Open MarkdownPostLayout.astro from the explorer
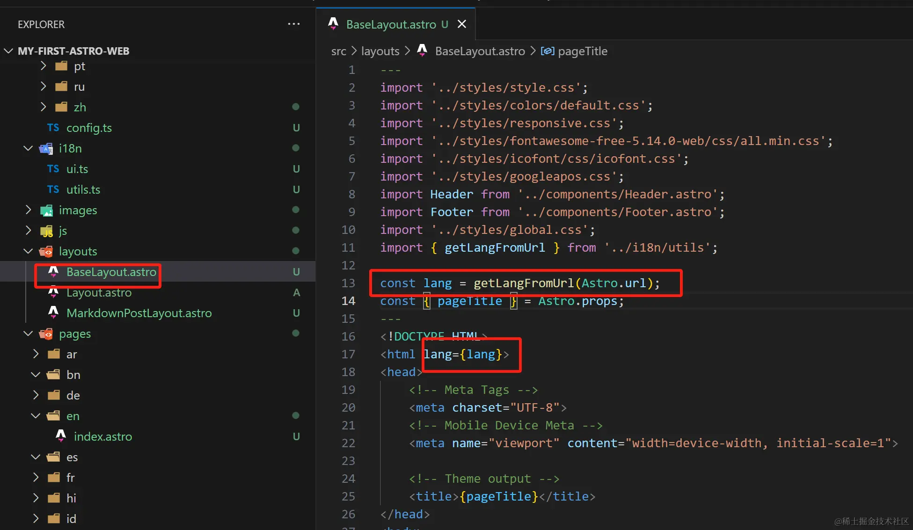The width and height of the screenshot is (913, 530). click(x=139, y=313)
